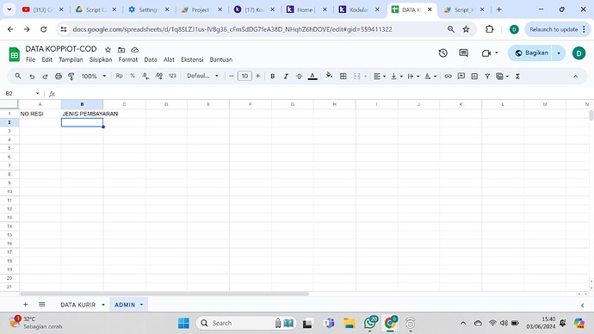Switch to the DATA KURIR sheet

[x=78, y=305]
